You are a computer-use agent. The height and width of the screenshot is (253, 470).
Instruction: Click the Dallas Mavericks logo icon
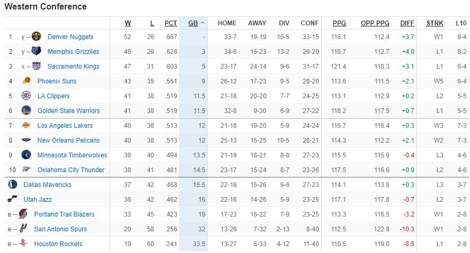tap(13, 184)
